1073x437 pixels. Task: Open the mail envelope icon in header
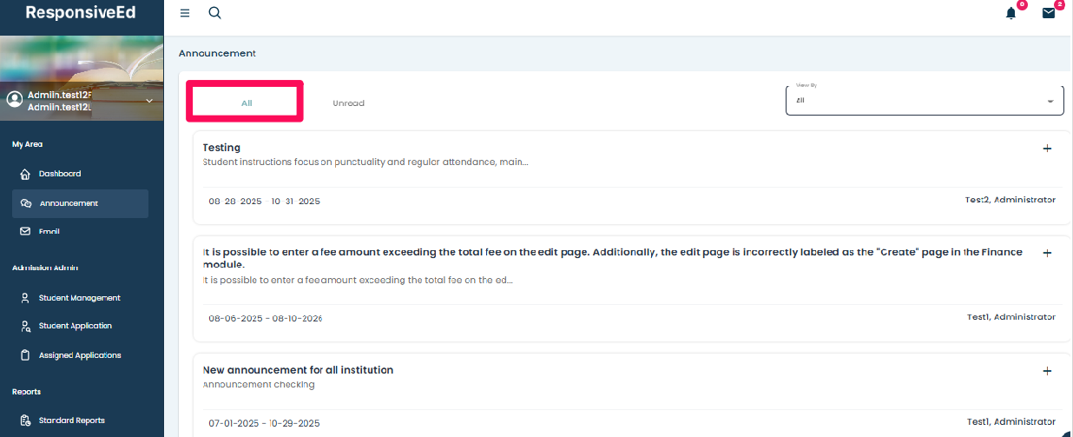pyautogui.click(x=1049, y=13)
